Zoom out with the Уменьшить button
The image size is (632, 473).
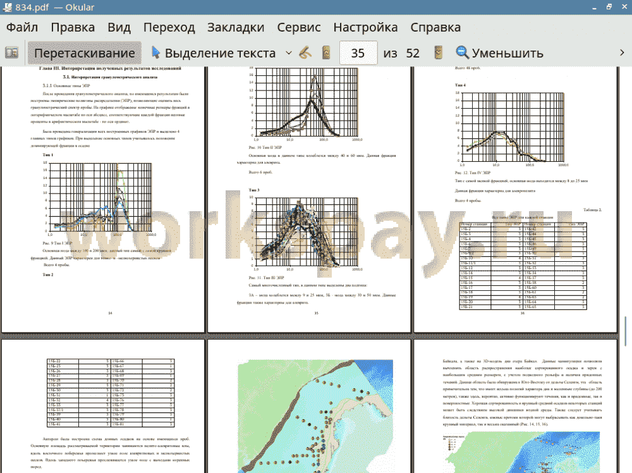tap(499, 53)
